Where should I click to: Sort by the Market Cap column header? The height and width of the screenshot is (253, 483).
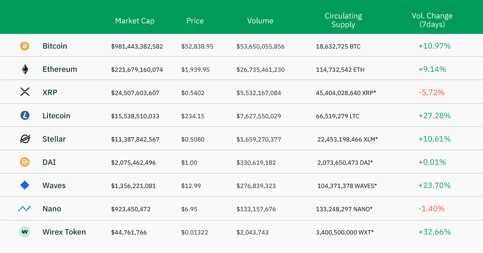[x=135, y=21]
